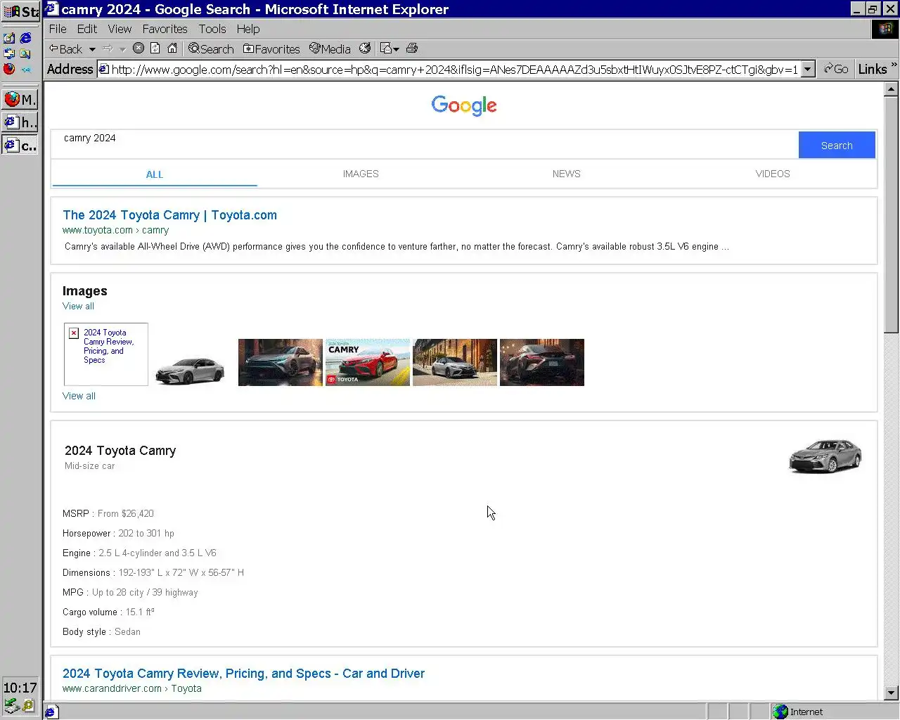Viewport: 900px width, 720px height.
Task: Open the silver Camry on street thumbnail
Action: click(455, 362)
